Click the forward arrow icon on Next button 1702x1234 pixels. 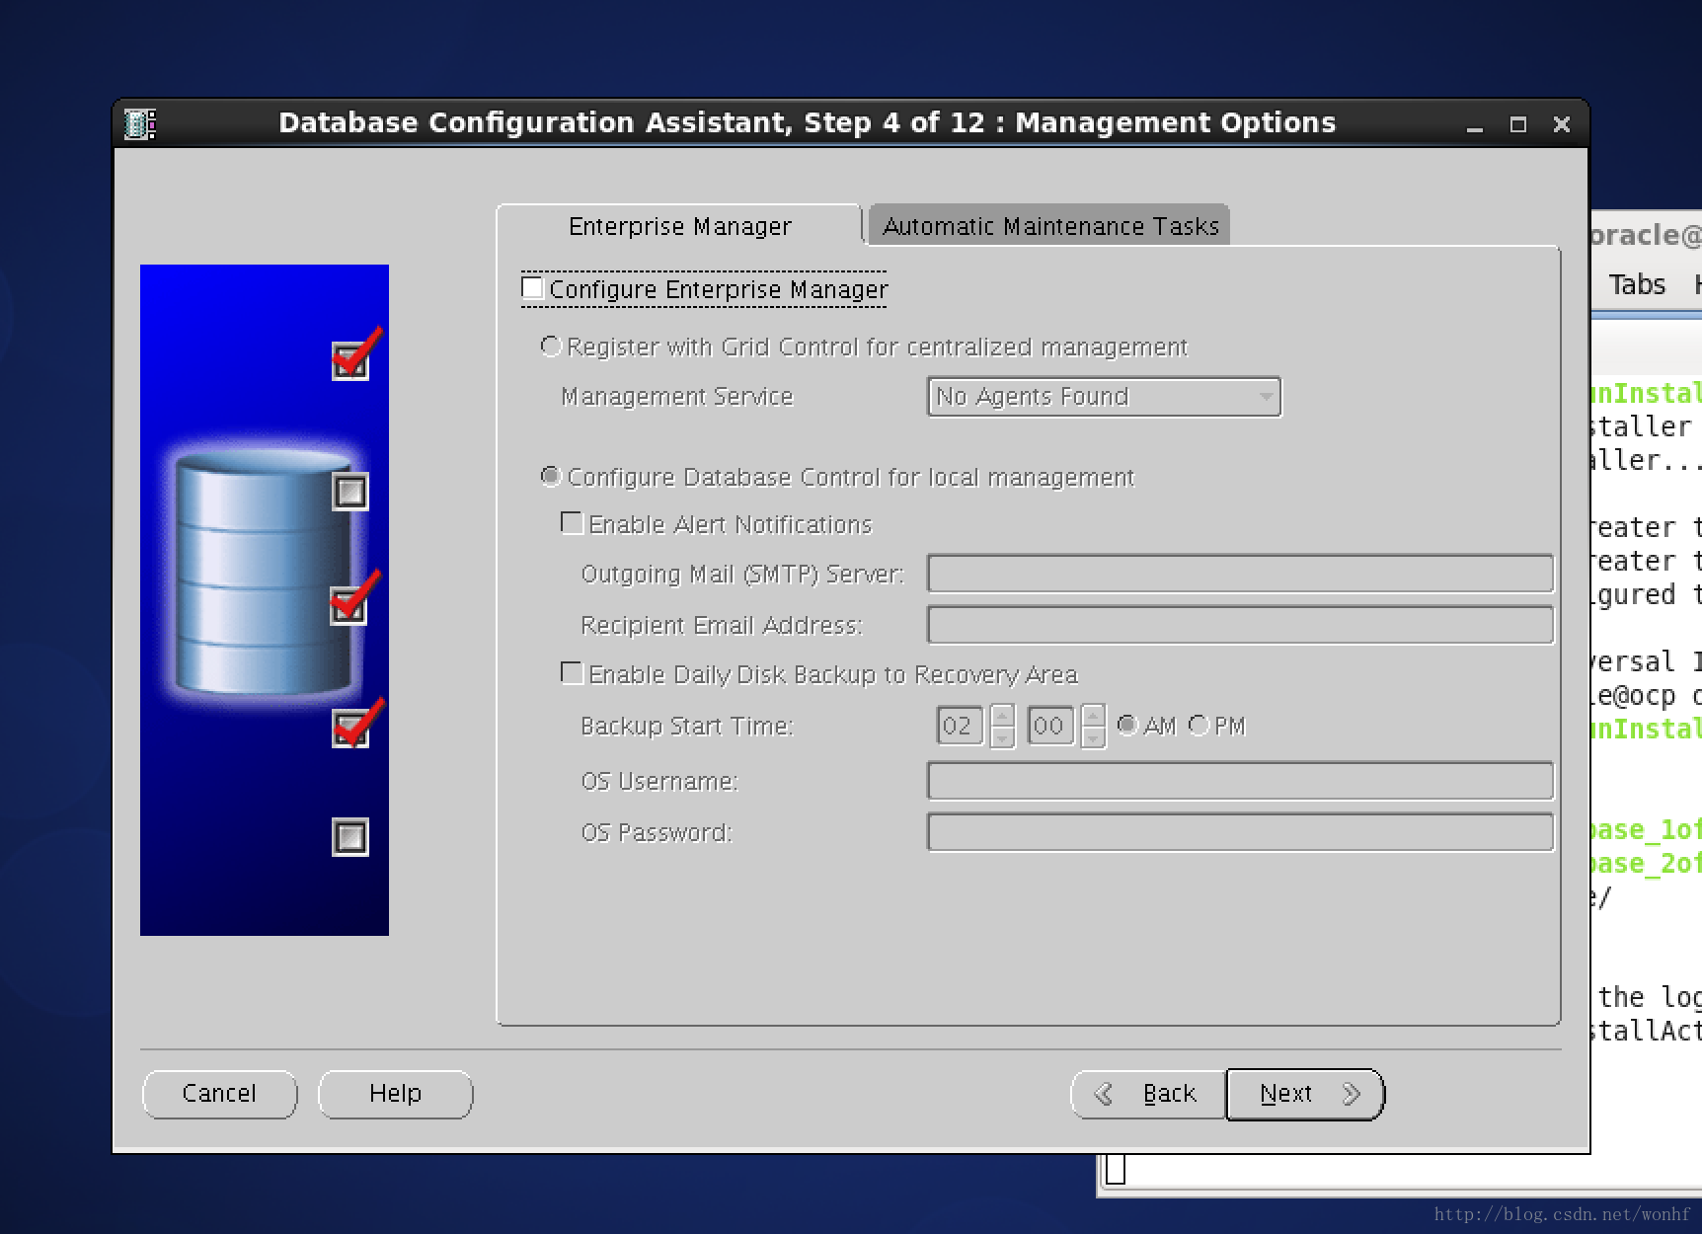[1353, 1094]
